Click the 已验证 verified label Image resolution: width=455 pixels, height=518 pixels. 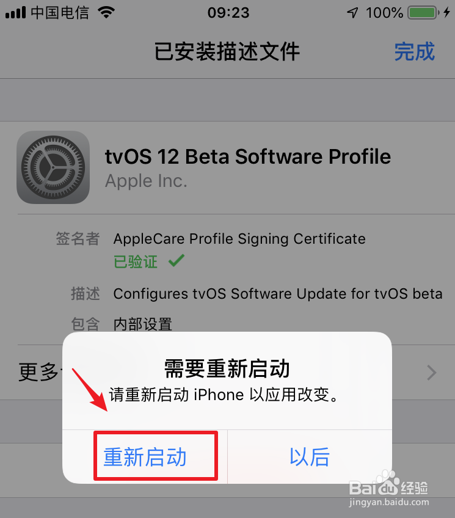136,261
